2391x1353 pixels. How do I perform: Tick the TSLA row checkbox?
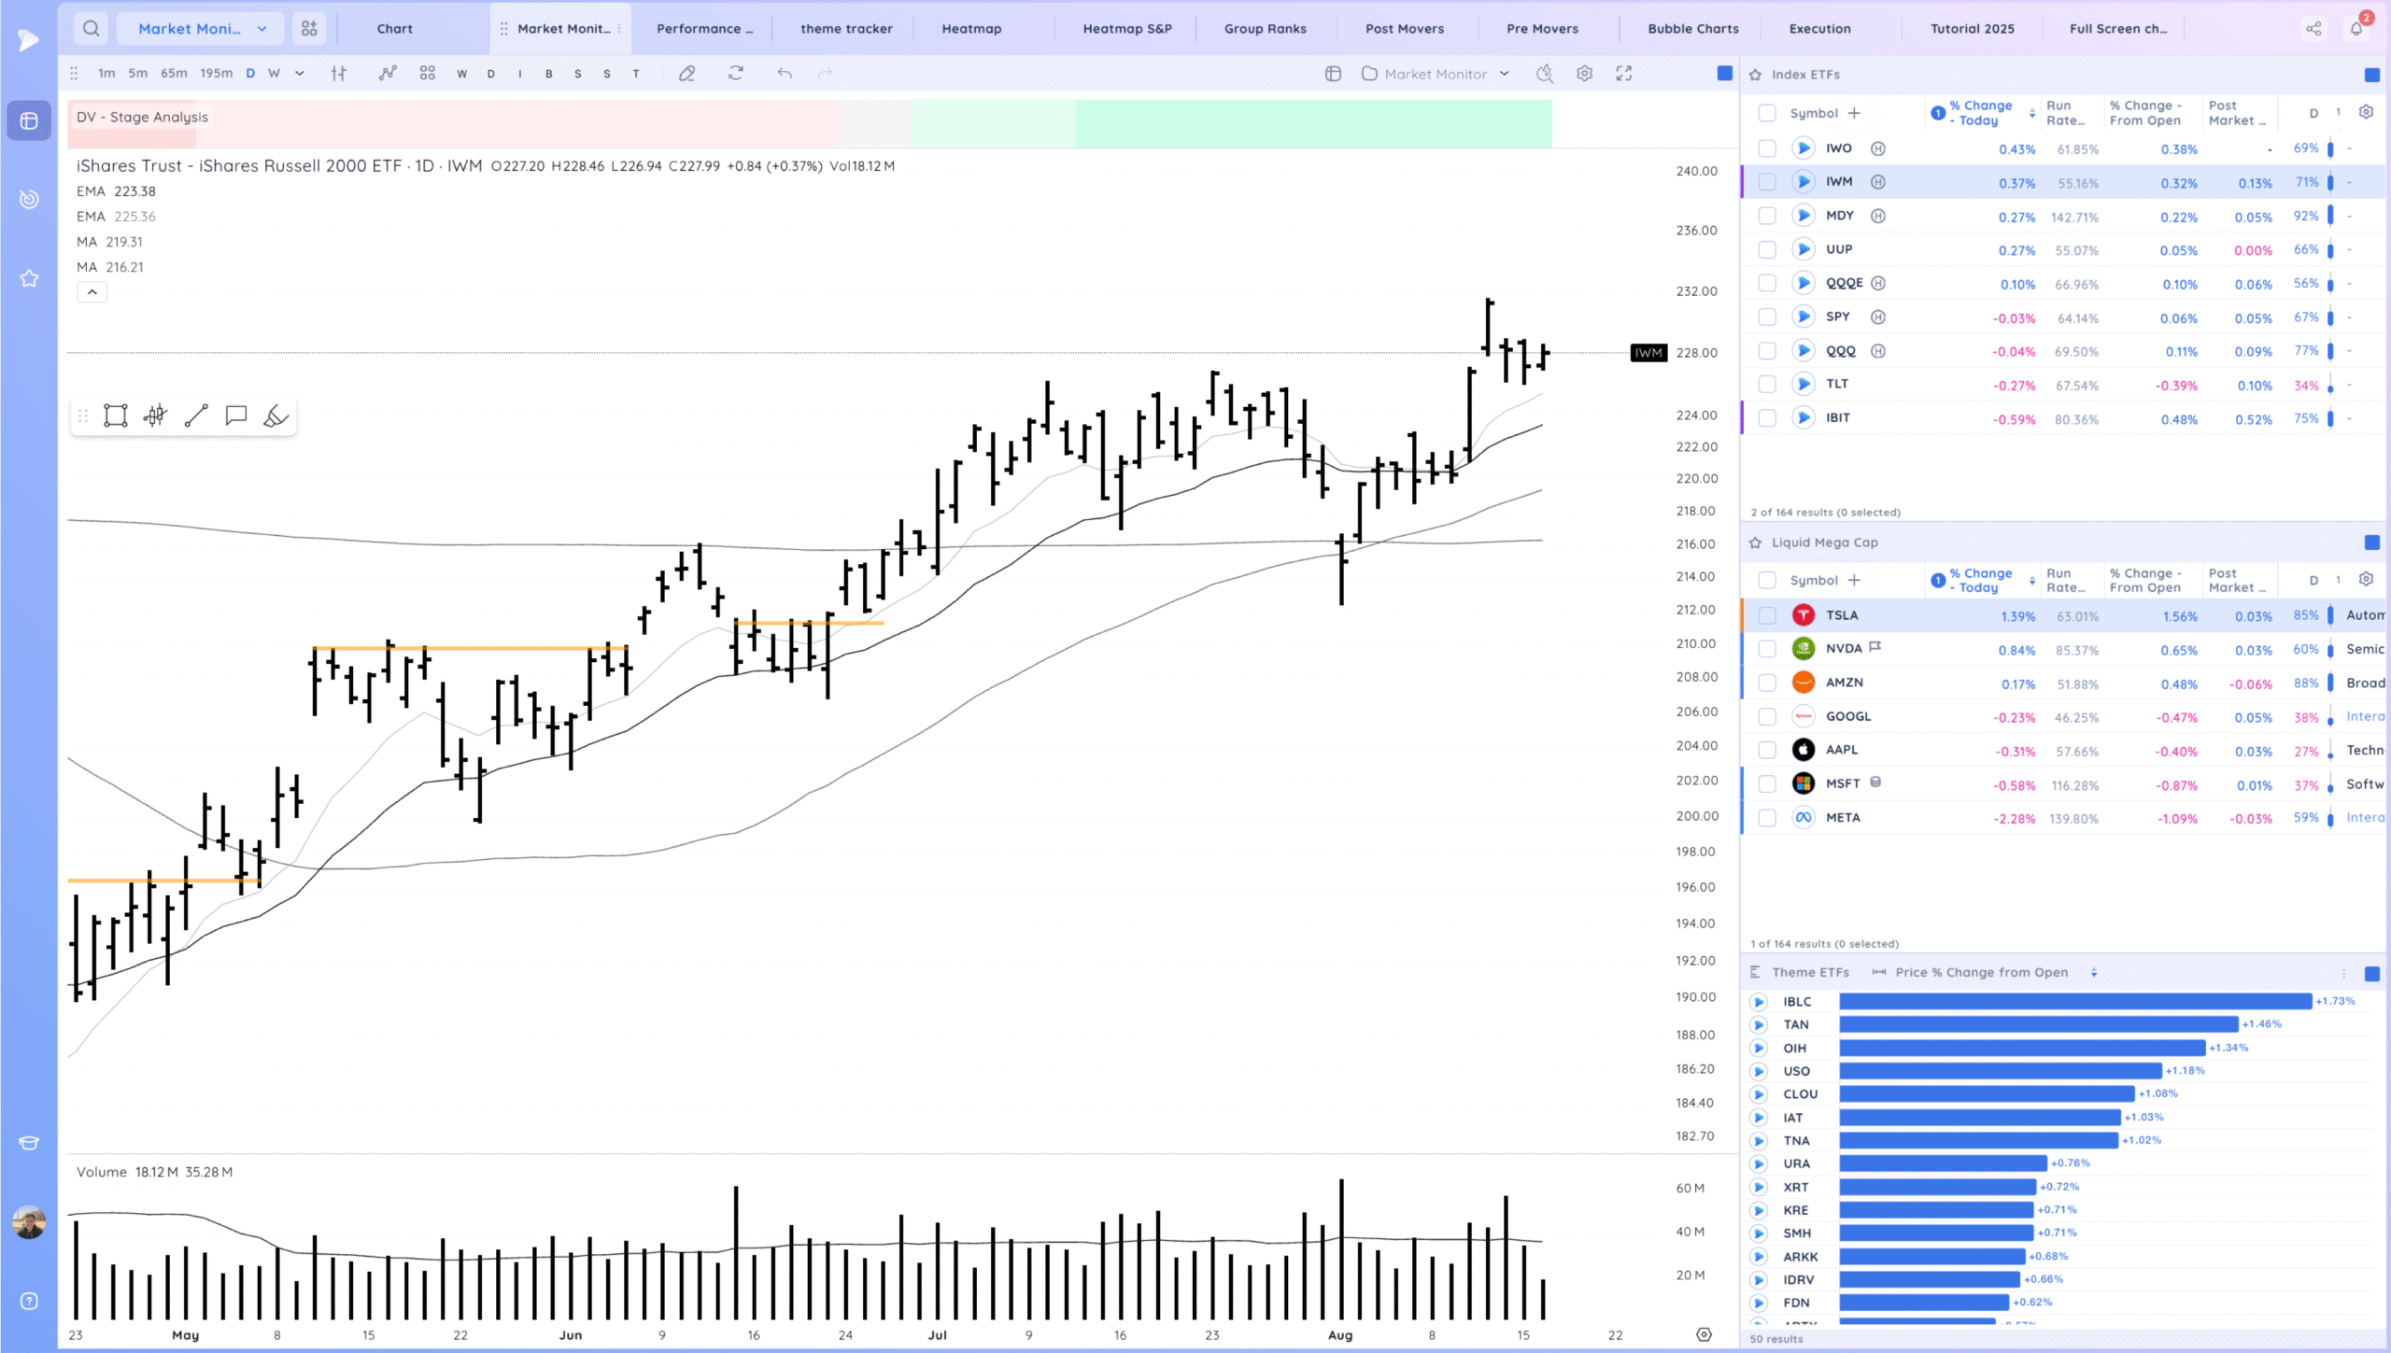pos(1766,615)
